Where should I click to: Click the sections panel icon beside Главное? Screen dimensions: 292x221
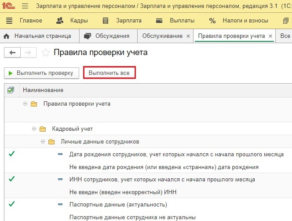click(9, 21)
